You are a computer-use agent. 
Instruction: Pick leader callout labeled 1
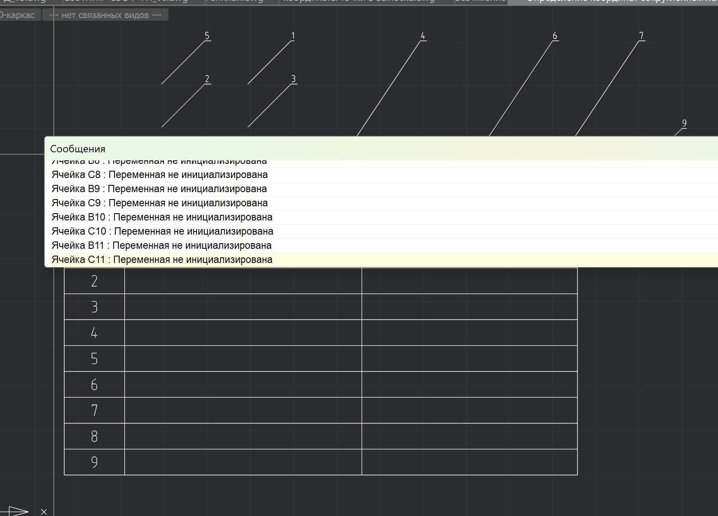(x=293, y=36)
